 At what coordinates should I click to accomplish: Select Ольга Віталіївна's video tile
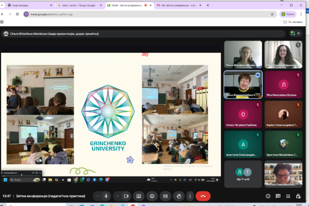click(243, 55)
